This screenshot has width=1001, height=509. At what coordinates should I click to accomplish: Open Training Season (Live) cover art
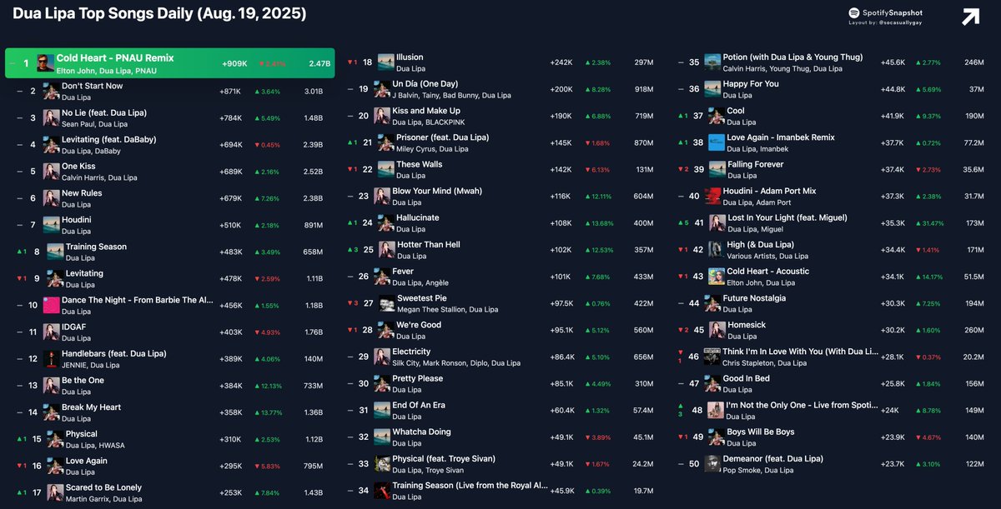(x=382, y=491)
